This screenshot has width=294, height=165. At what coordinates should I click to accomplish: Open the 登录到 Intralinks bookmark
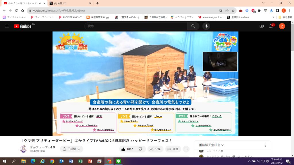click(238, 17)
